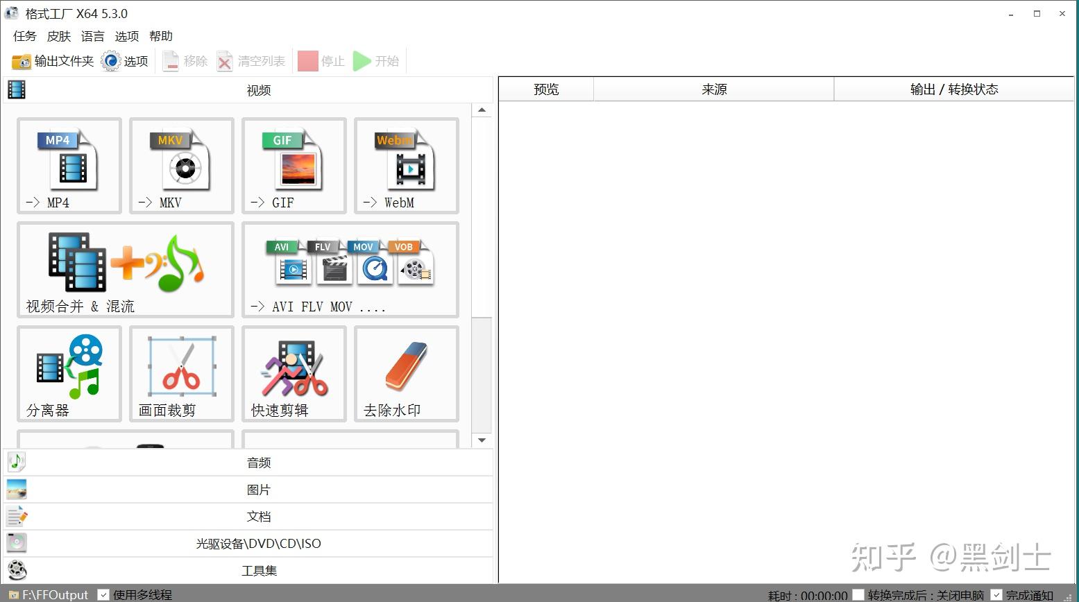This screenshot has height=602, width=1079.
Task: Toggle shutdown-after-conversion checkbox
Action: pos(858,594)
